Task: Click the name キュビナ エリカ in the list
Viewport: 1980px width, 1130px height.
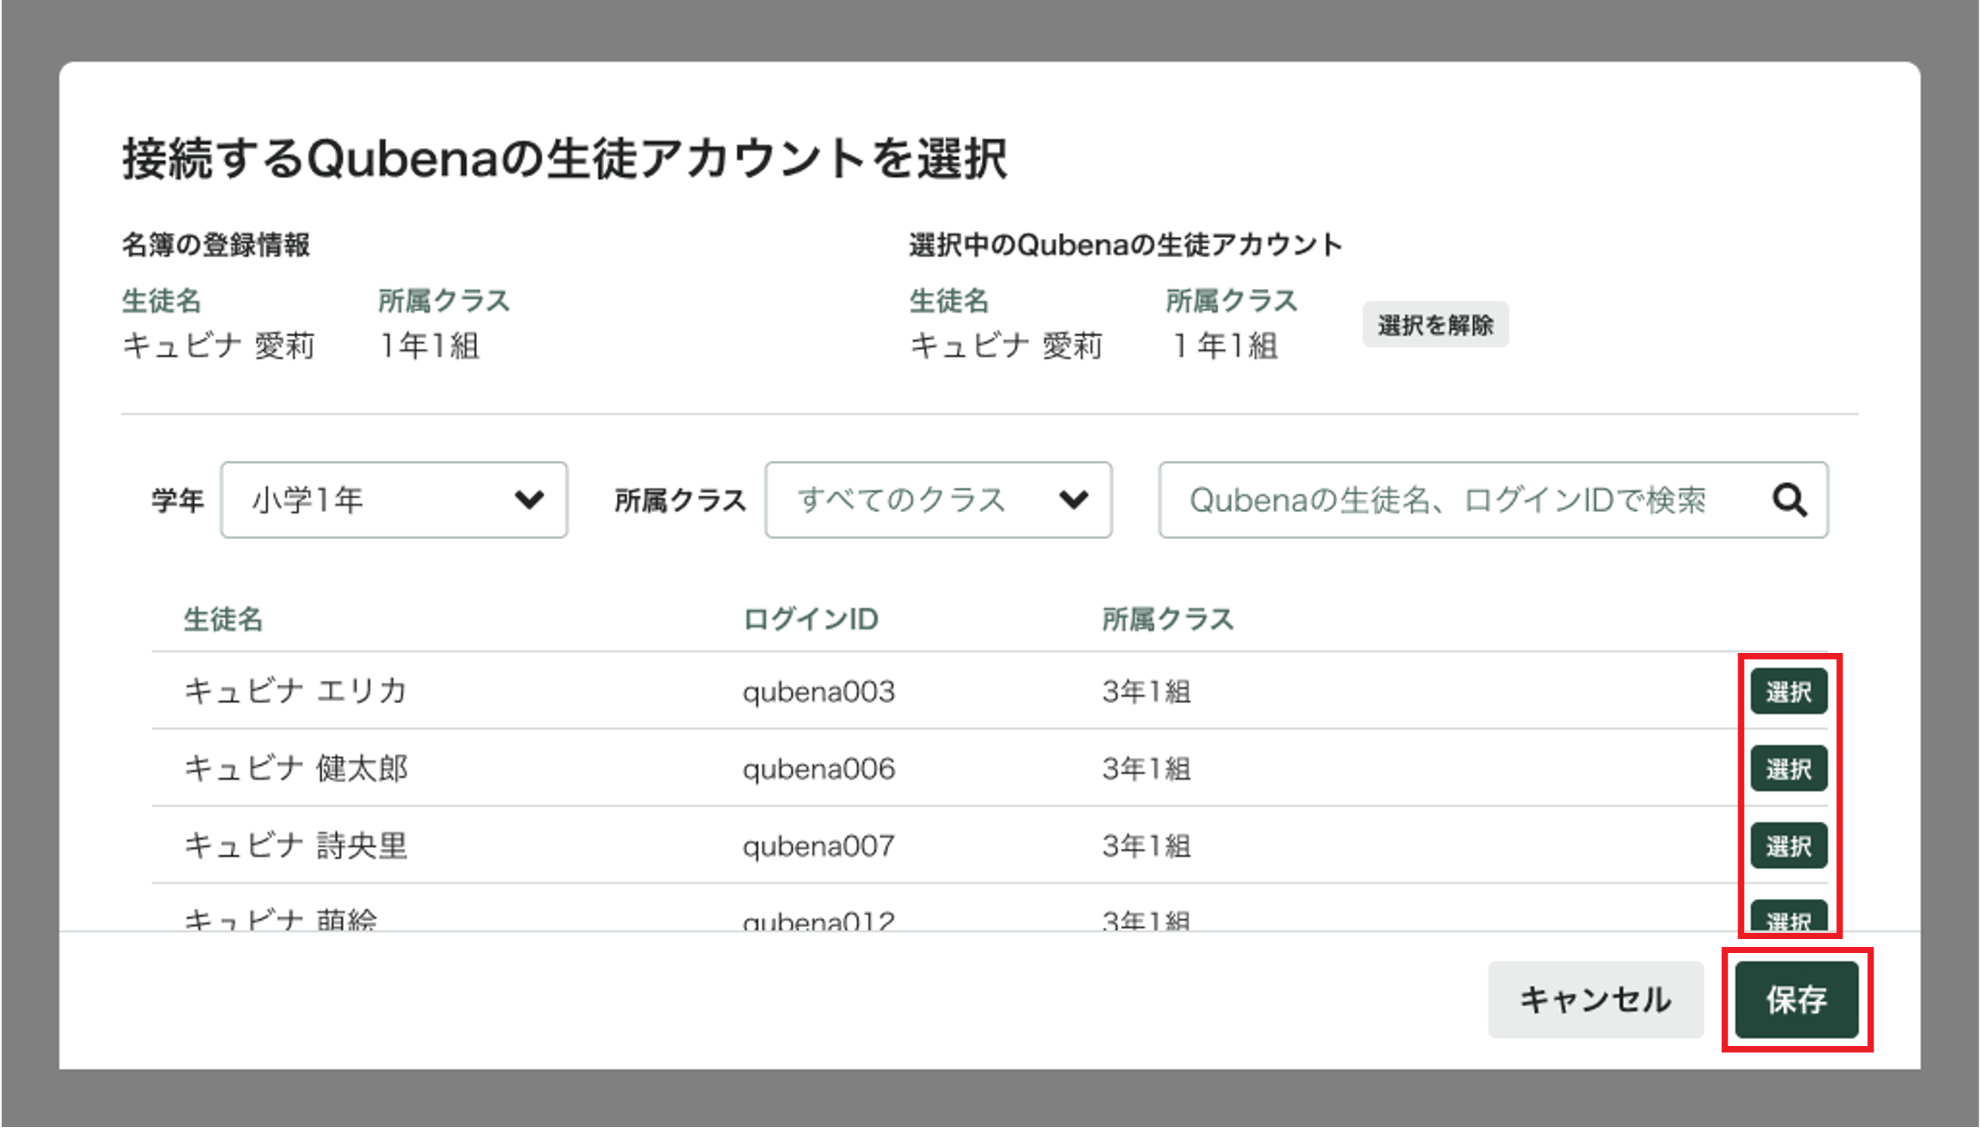Action: 295,690
